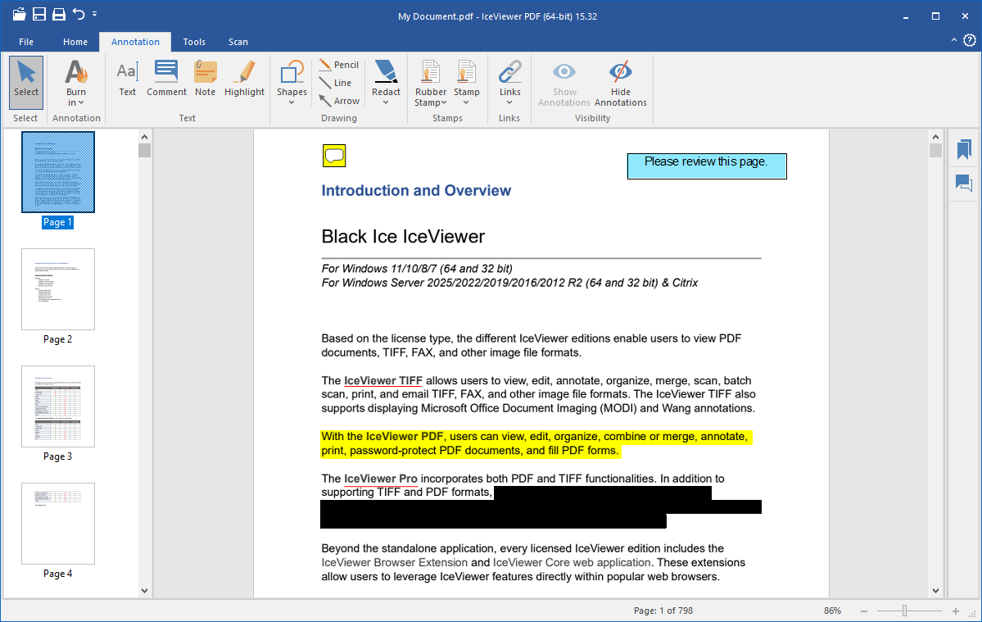
Task: Open Help via the question mark icon
Action: [970, 41]
